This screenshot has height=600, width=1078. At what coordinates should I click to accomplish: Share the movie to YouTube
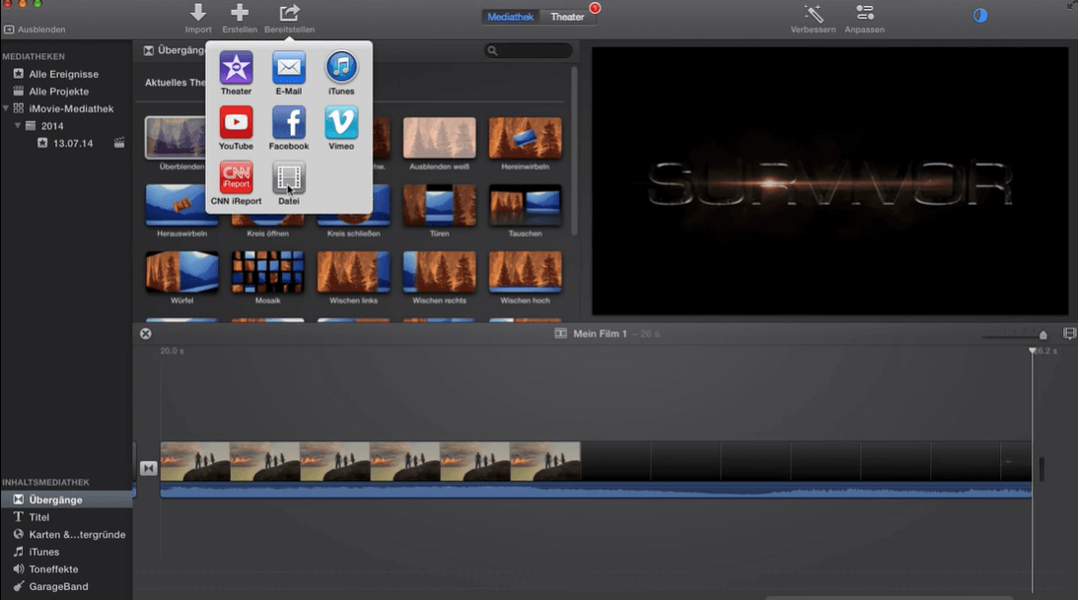click(236, 122)
